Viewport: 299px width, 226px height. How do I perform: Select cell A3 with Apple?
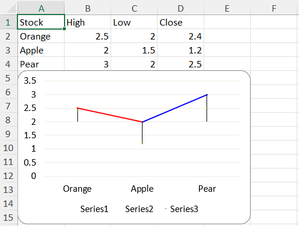41,50
